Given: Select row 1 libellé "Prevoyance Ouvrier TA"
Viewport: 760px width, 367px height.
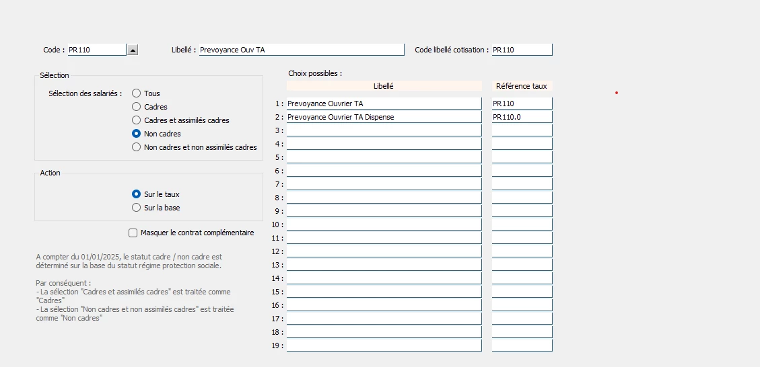Looking at the screenshot, I should pyautogui.click(x=384, y=104).
